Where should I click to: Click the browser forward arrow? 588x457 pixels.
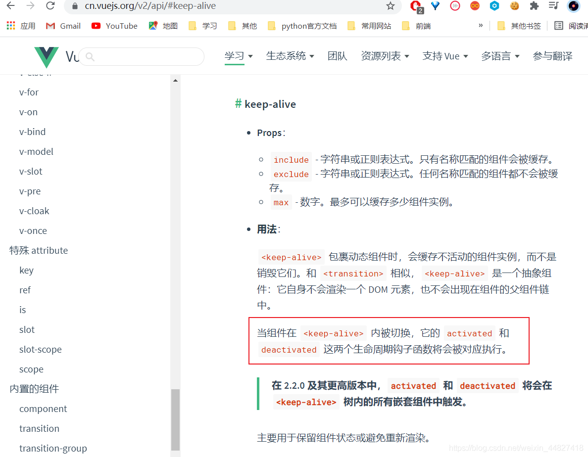pos(30,5)
